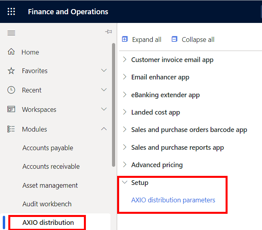Image resolution: width=262 pixels, height=230 pixels.
Task: Expand Advanced pricing group
Action: coord(125,165)
